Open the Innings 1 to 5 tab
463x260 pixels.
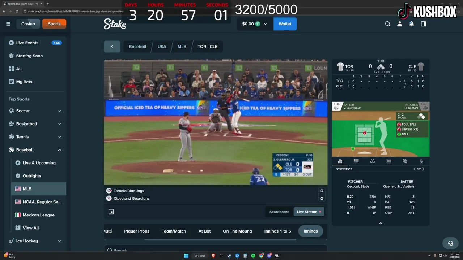(x=277, y=231)
